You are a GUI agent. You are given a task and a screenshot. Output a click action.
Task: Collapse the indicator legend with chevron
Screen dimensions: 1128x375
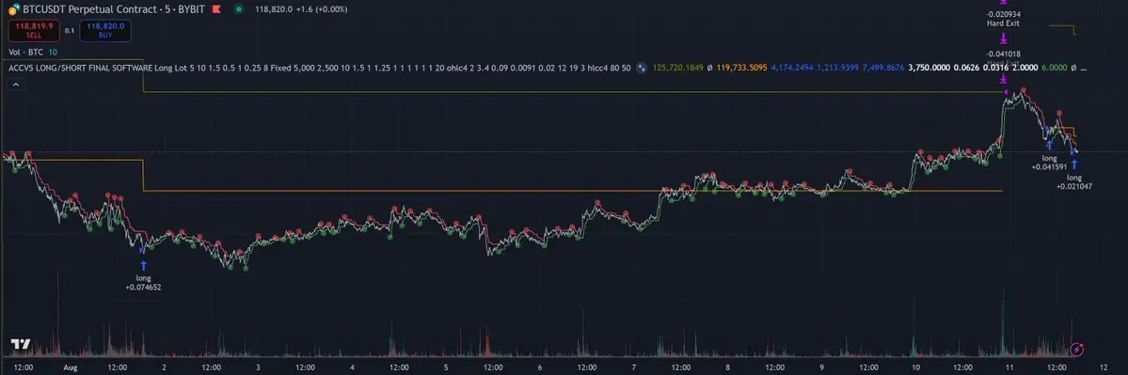click(x=16, y=85)
